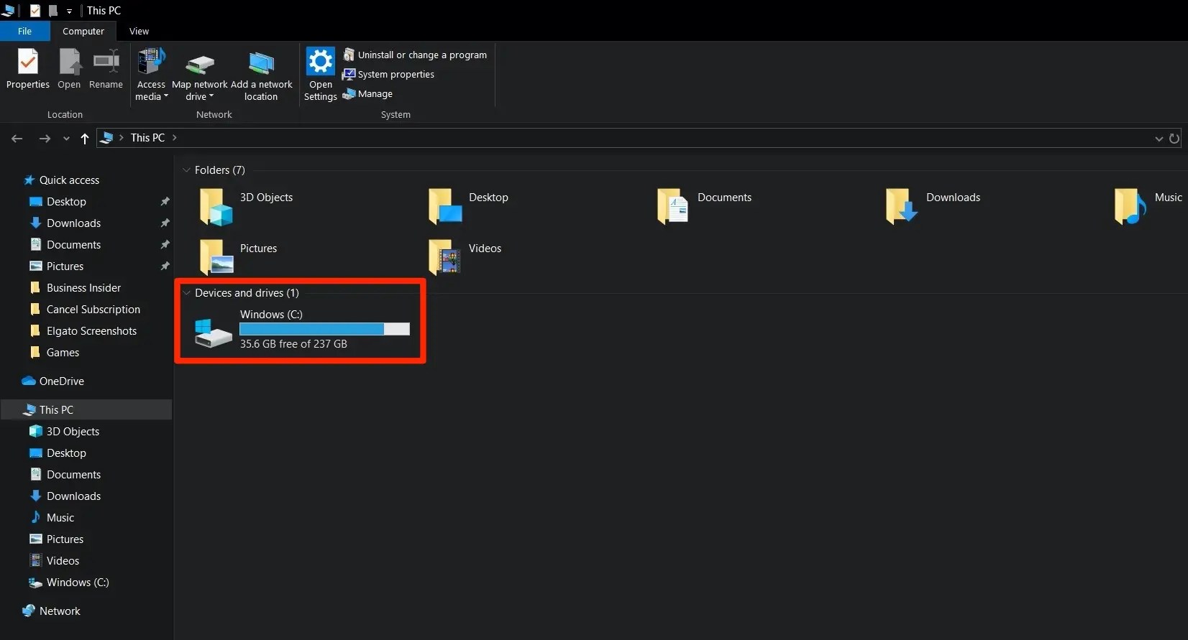Viewport: 1188px width, 640px height.
Task: Open Windows (C:) in the sidebar tree
Action: click(78, 583)
